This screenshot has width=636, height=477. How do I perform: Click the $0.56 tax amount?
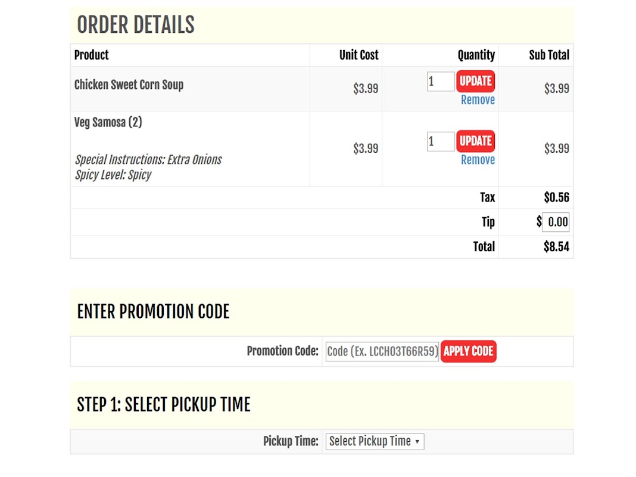[x=556, y=197]
